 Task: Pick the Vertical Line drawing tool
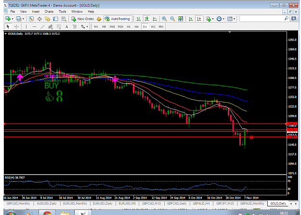click(26, 26)
